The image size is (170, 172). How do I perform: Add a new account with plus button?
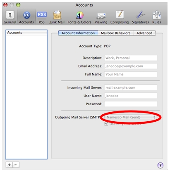pos(9,165)
